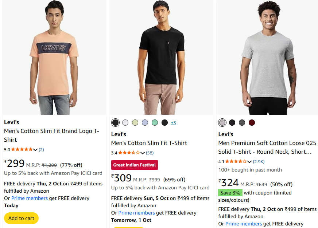Screen dimensions: 318x228
Task: Click the light grey selected swatch
Action: [222, 122]
